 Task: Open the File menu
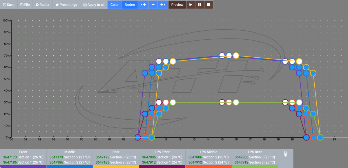[25, 5]
